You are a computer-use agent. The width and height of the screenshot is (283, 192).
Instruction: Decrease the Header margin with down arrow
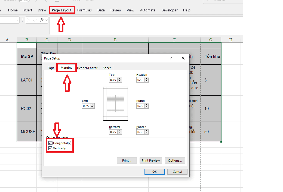[147, 81]
